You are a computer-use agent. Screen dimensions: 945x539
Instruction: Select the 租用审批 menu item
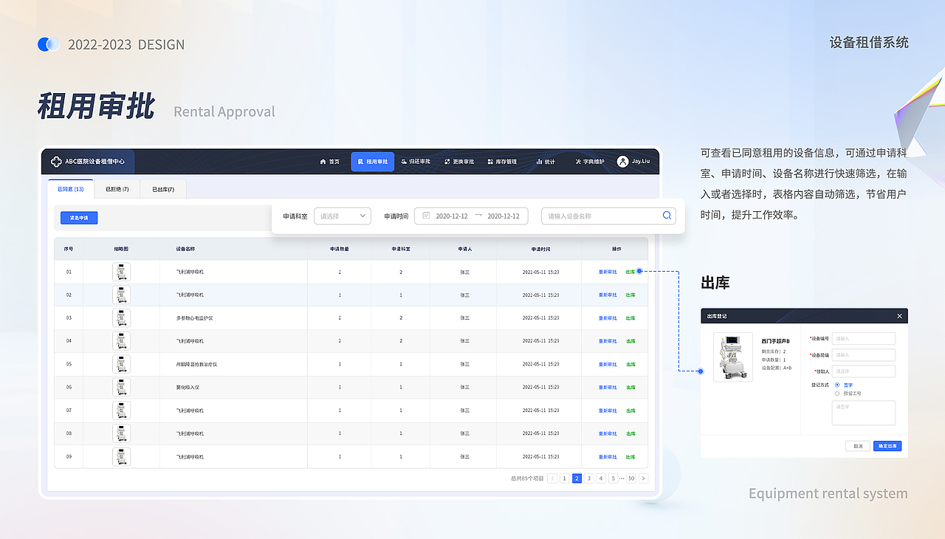[x=372, y=162]
